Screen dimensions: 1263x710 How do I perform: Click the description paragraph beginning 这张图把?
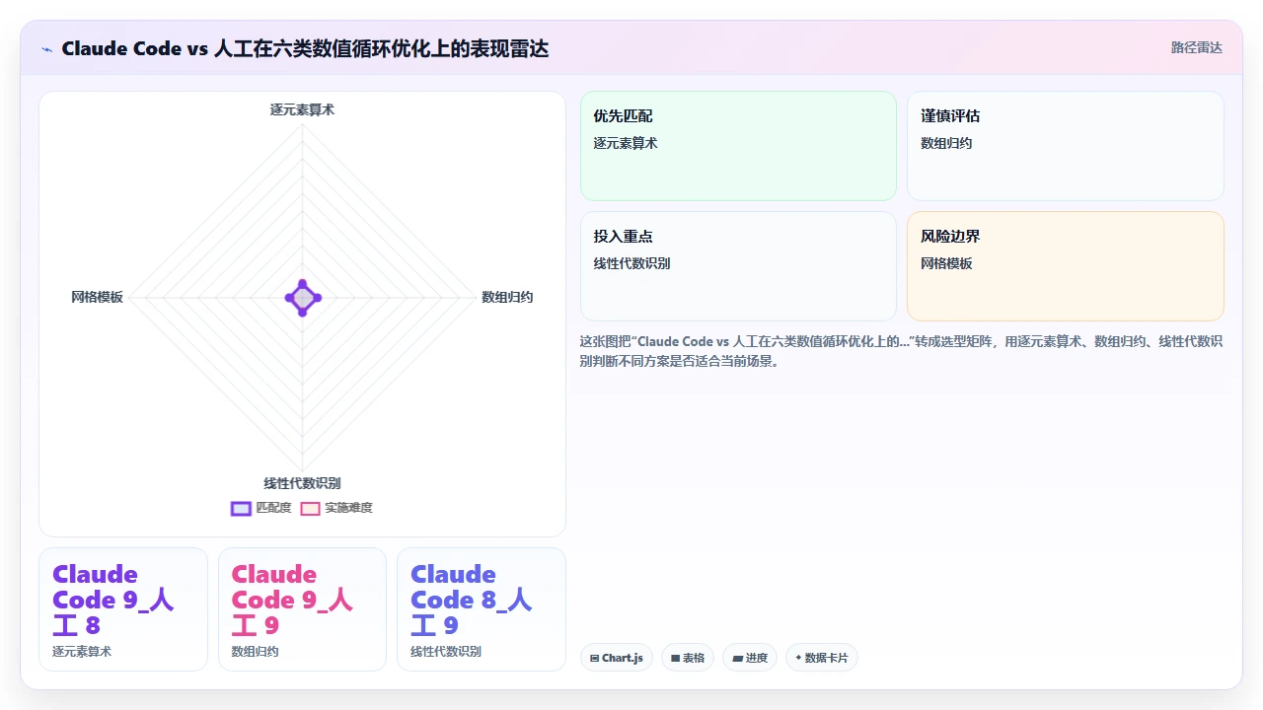(902, 351)
